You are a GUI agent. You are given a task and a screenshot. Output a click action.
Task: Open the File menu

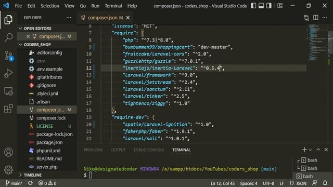[x=18, y=6]
